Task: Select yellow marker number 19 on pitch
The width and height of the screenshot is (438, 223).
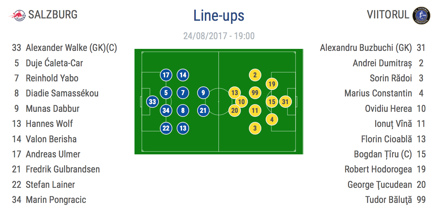Action: coord(272,84)
